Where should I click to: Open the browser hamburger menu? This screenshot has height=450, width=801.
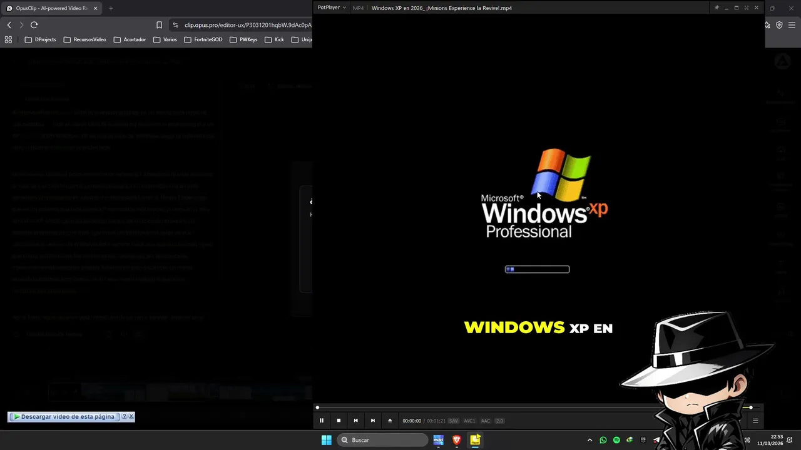coord(792,25)
